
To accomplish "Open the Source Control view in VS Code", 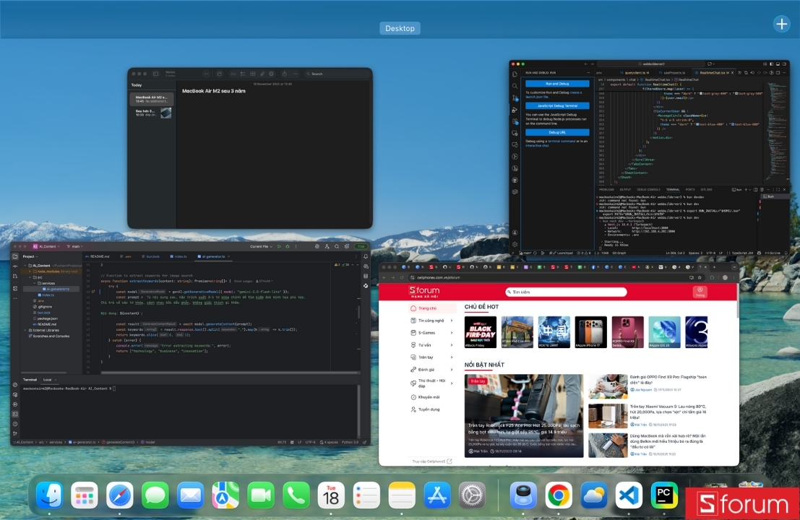I will click(515, 97).
